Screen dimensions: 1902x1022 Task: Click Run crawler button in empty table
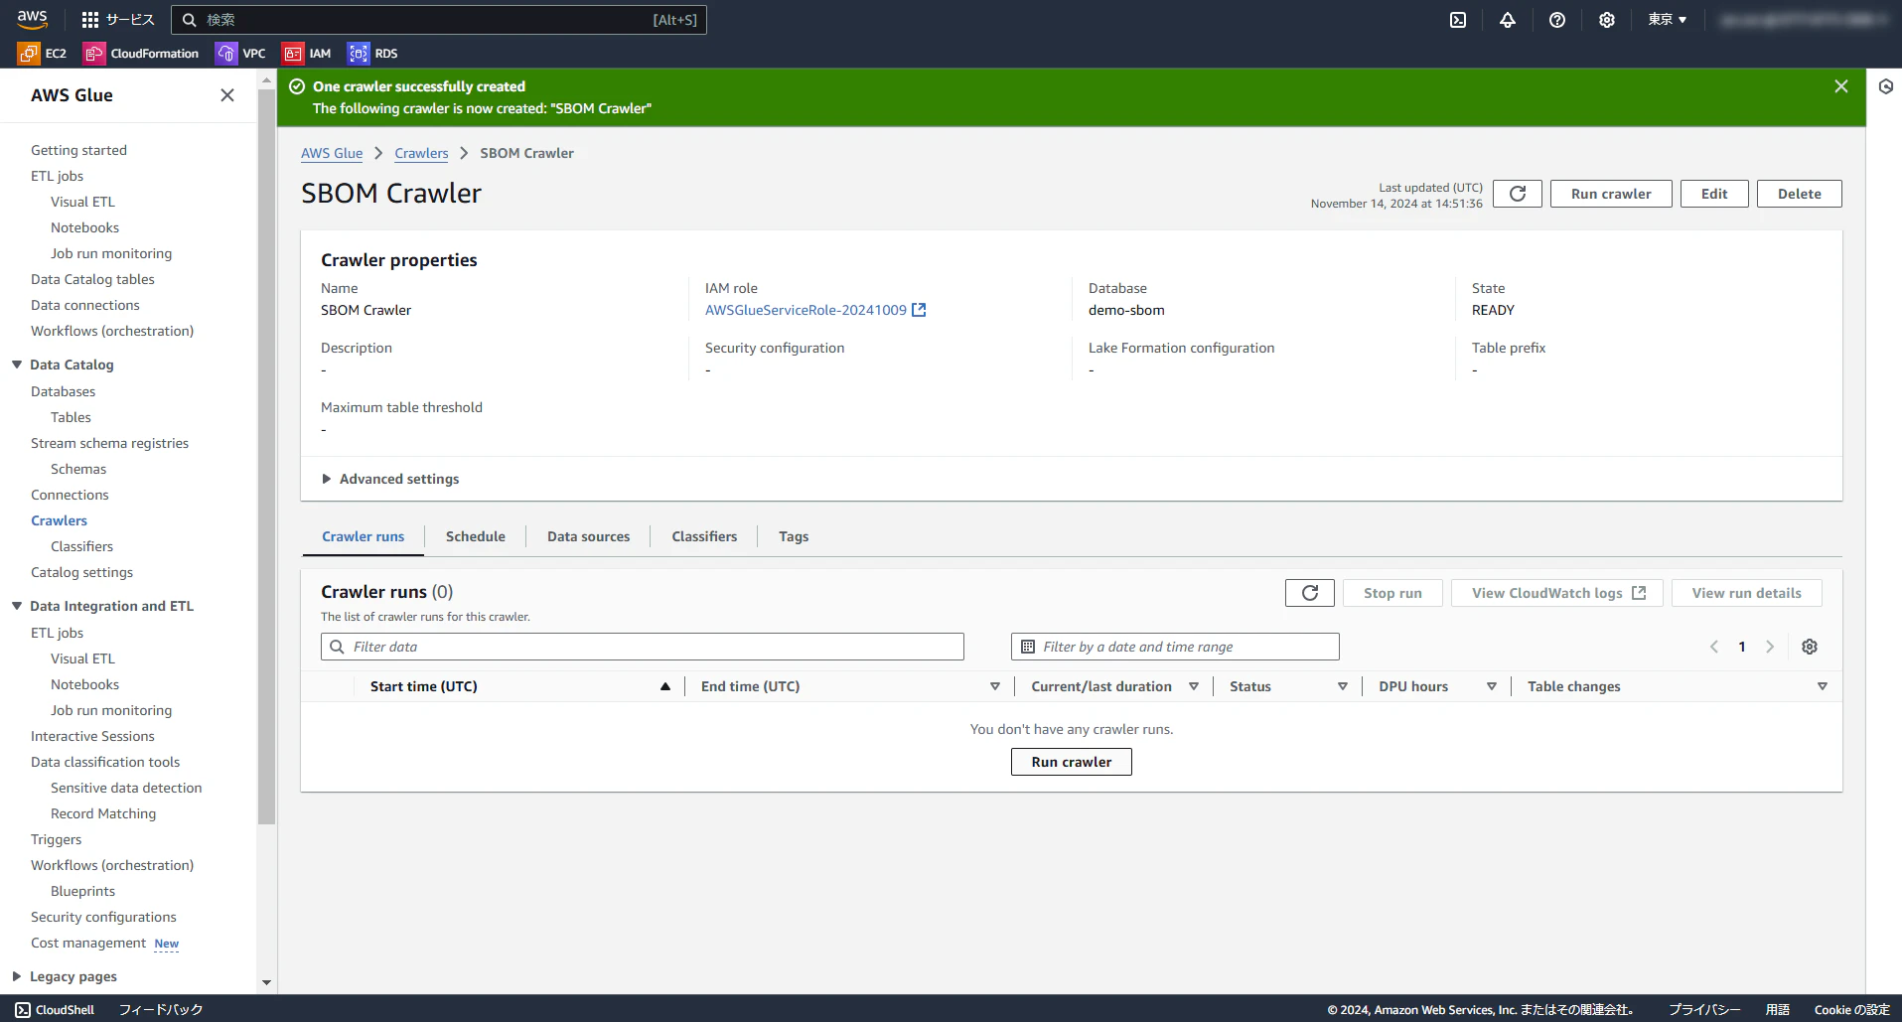[x=1072, y=762]
